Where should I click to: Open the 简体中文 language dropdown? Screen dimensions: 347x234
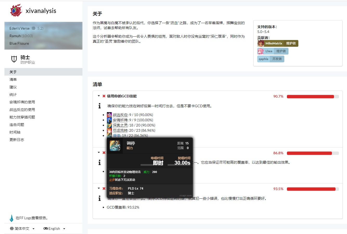pos(22,229)
